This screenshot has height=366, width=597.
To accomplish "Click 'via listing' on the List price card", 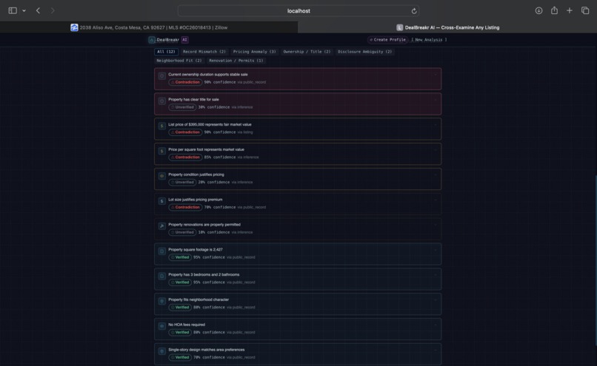I will coord(245,132).
